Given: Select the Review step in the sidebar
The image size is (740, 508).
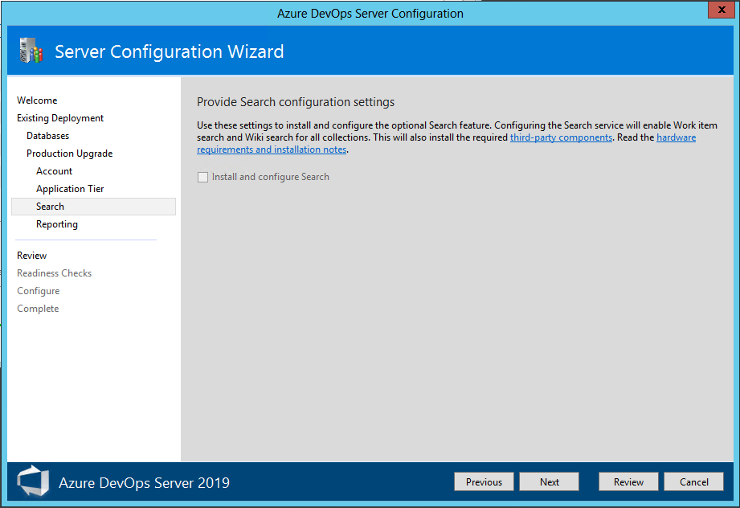Looking at the screenshot, I should pos(31,255).
